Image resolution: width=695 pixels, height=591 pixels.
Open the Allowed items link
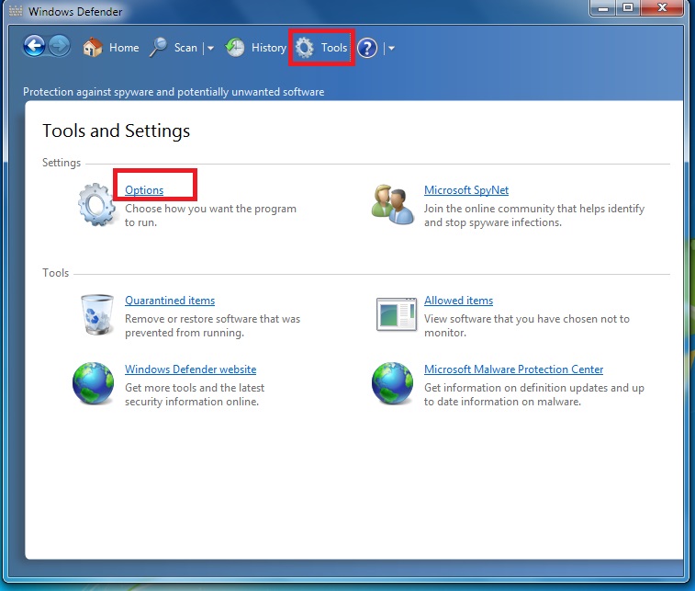pyautogui.click(x=458, y=301)
